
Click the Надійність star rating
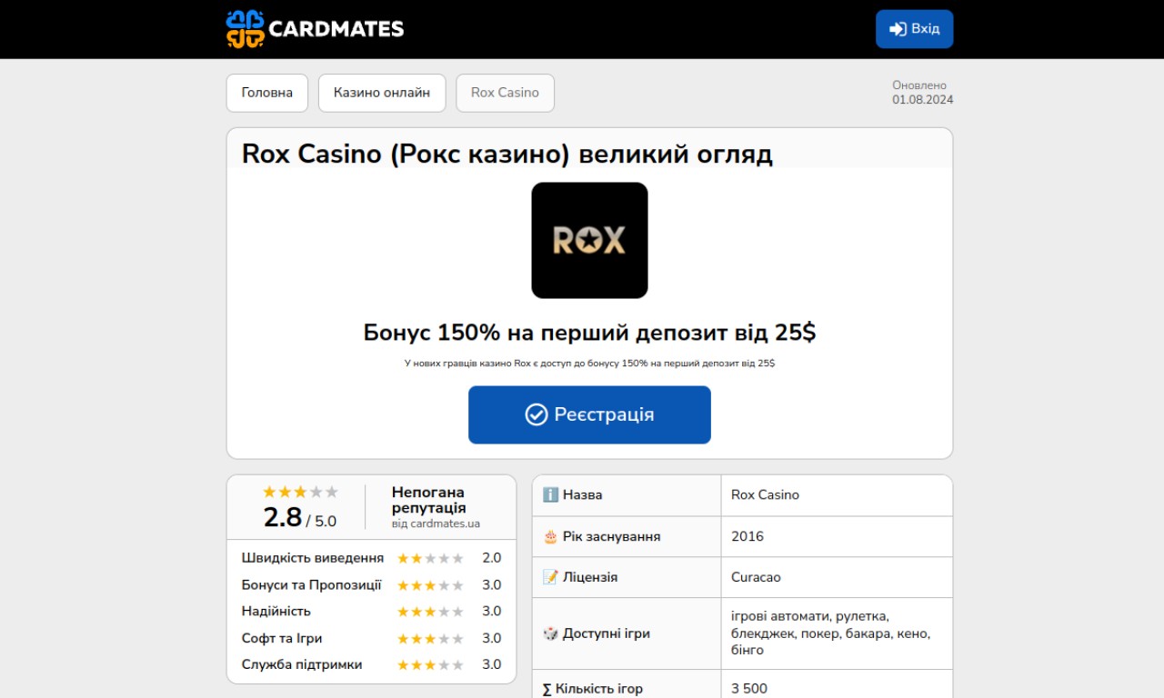[x=430, y=612]
